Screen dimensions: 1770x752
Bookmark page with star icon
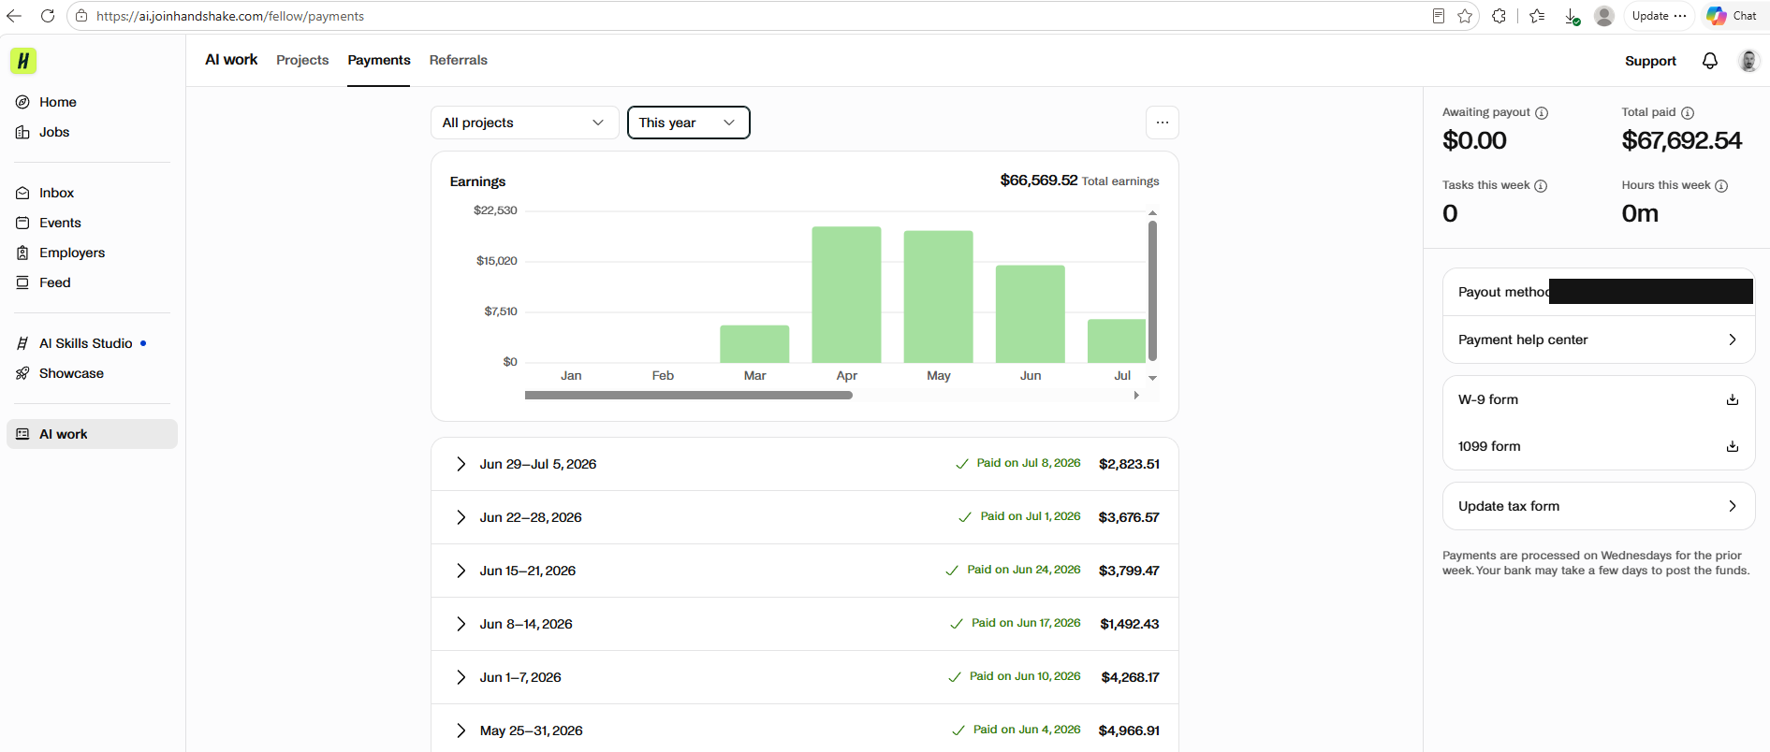point(1466,16)
